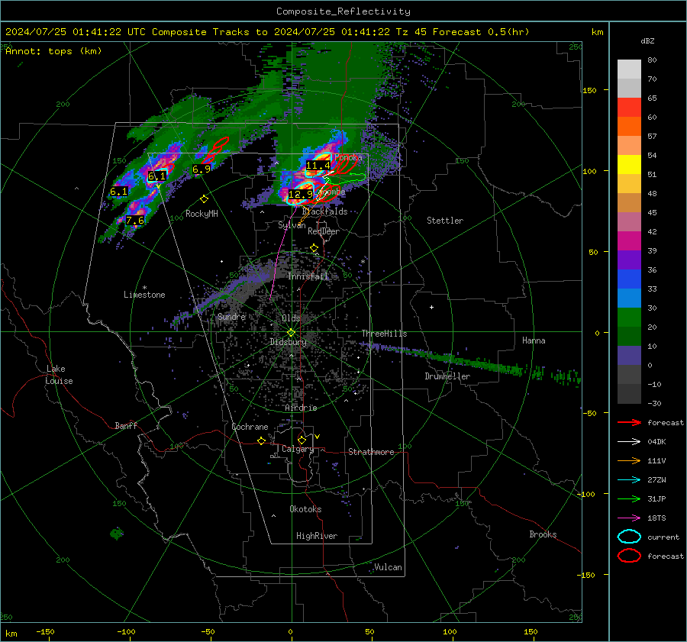Click the Stettler town label
This screenshot has height=642, width=687.
pyautogui.click(x=445, y=221)
